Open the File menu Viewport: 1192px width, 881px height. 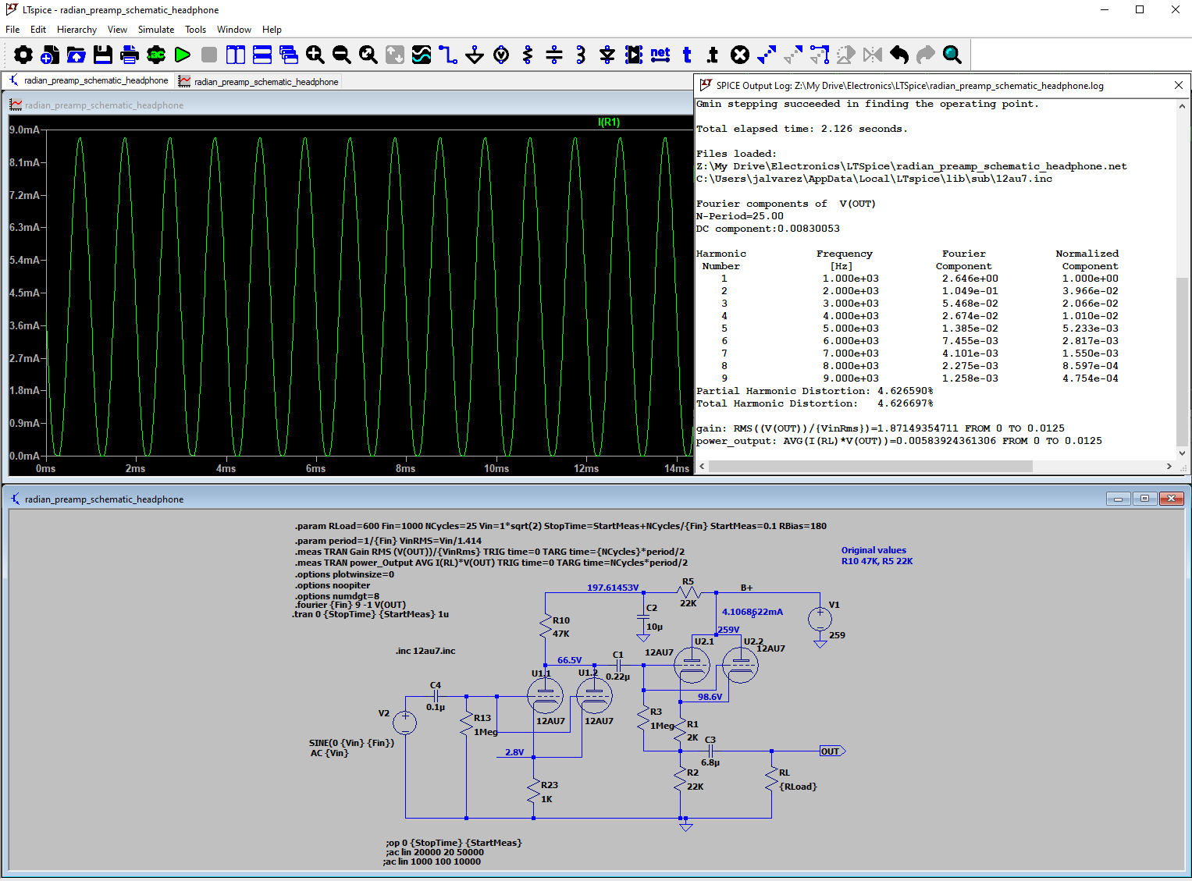tap(12, 30)
